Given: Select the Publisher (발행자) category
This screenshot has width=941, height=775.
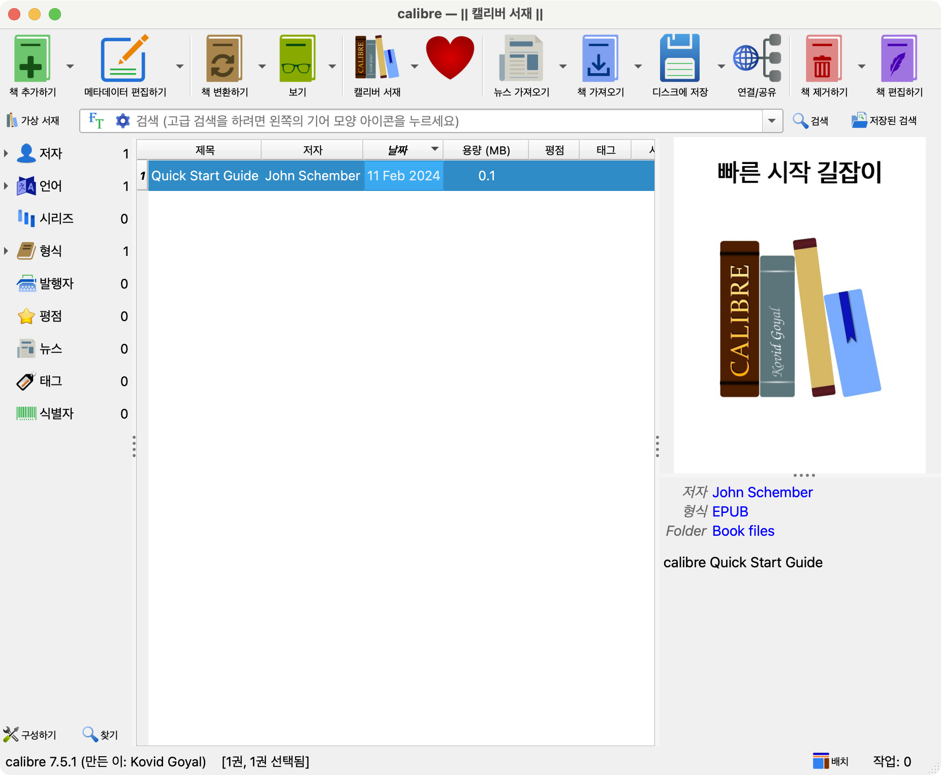Looking at the screenshot, I should [67, 283].
